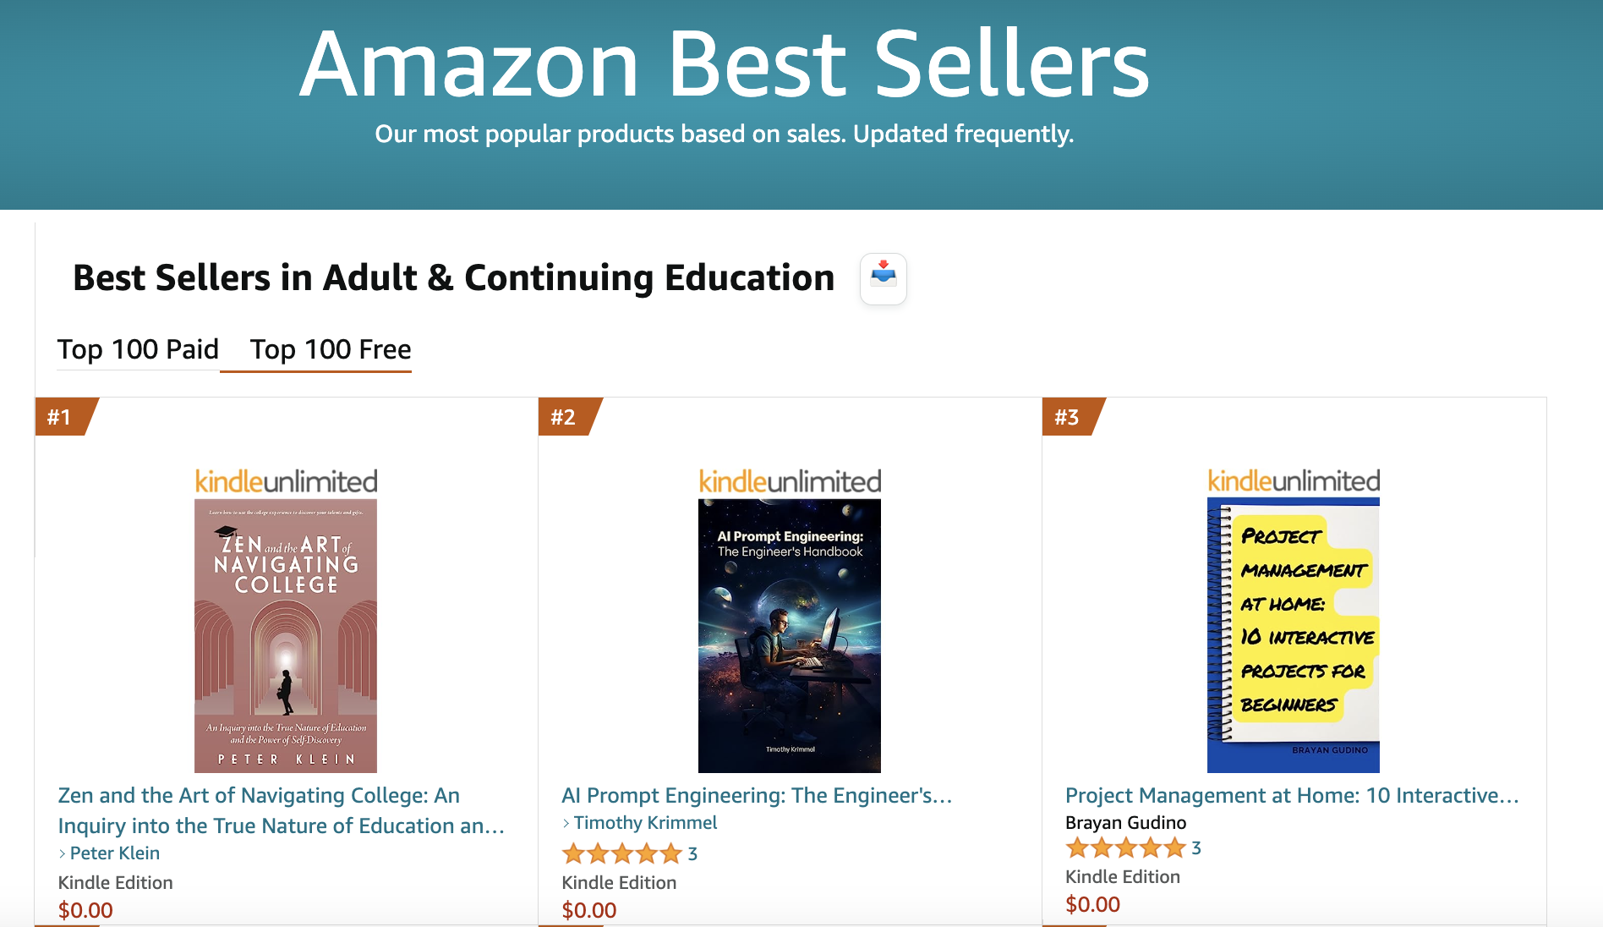Switch to Top 100 Paid tab
Screen dimensions: 1603x927
[x=138, y=349]
